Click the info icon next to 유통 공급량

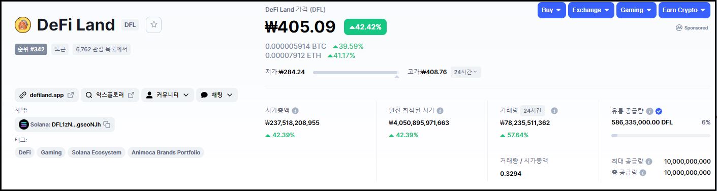(649, 111)
